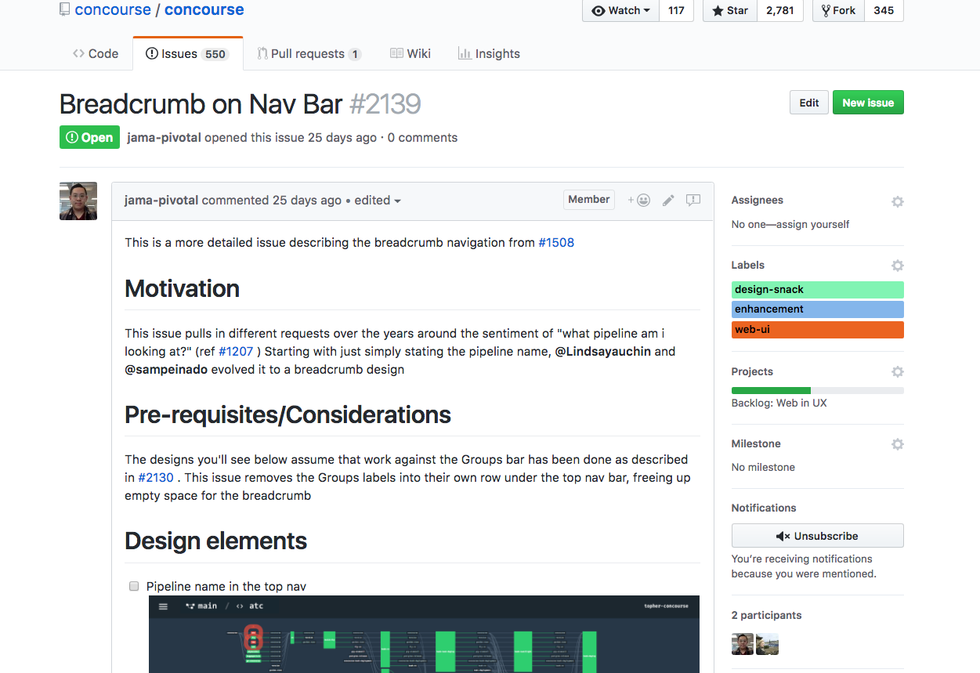Toggle the Unsubscribe notifications button
The height and width of the screenshot is (673, 980).
(817, 536)
